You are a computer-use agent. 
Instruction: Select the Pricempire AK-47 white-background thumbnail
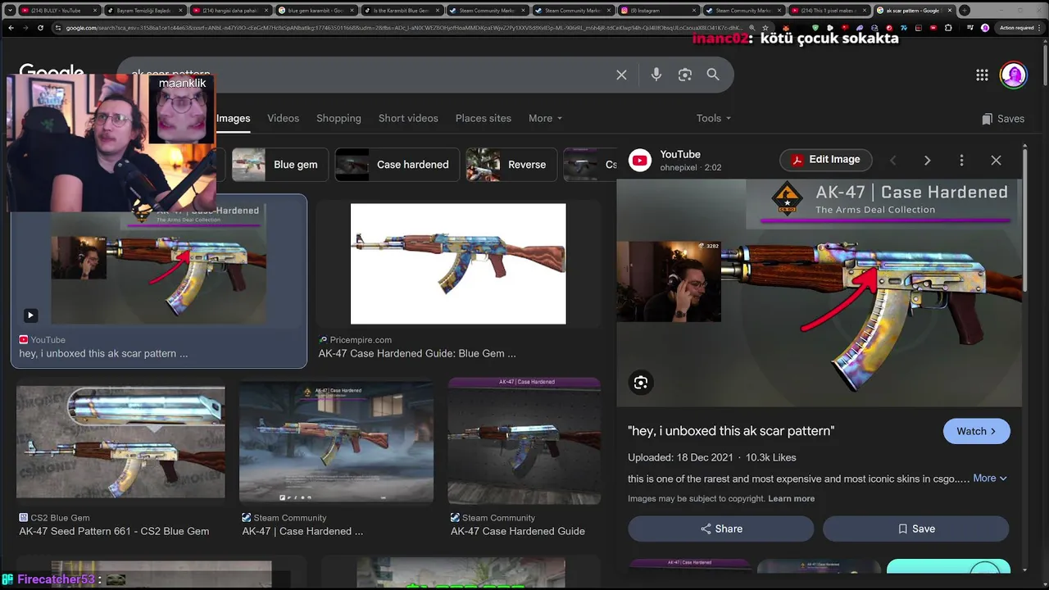[458, 264]
